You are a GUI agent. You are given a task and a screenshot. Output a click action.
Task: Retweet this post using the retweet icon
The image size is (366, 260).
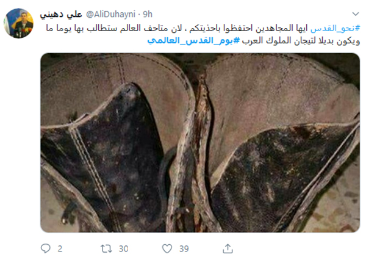106,249
